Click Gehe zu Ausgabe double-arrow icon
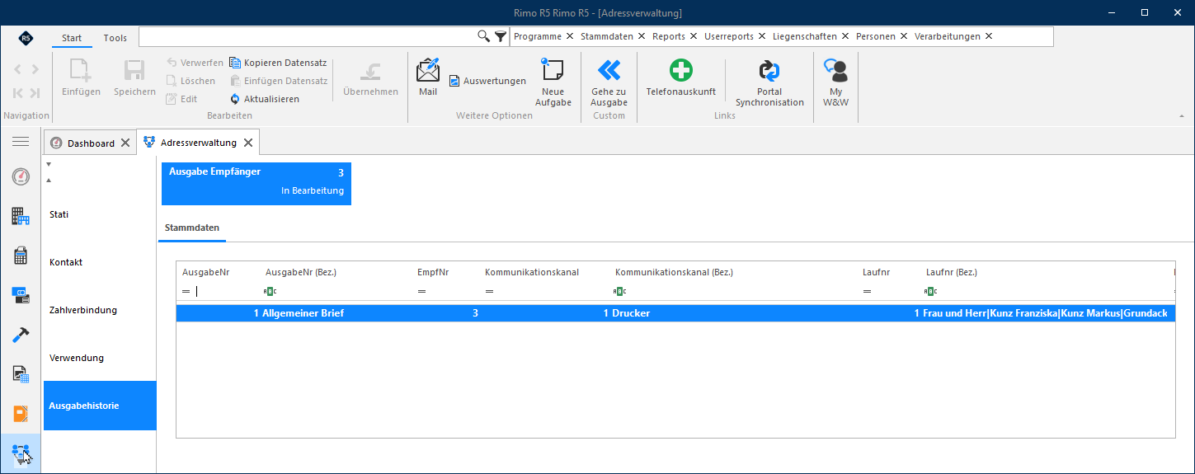This screenshot has width=1195, height=474. (609, 70)
